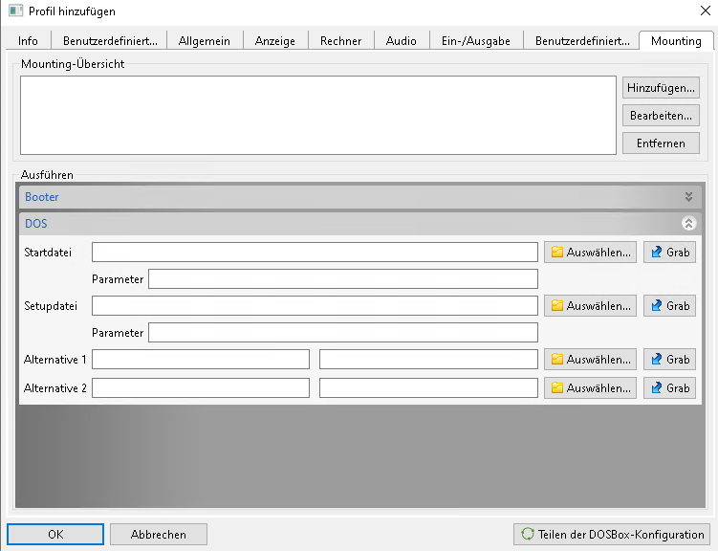Browse for Setupdatei with Auswählen button
Image resolution: width=718 pixels, height=551 pixels.
590,306
